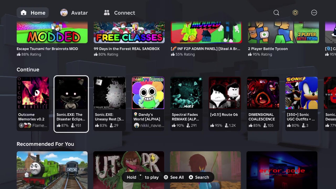Image resolution: width=336 pixels, height=189 pixels.
Task: Open Sonic.EXE: Uneasy Rest game card
Action: pos(109,104)
